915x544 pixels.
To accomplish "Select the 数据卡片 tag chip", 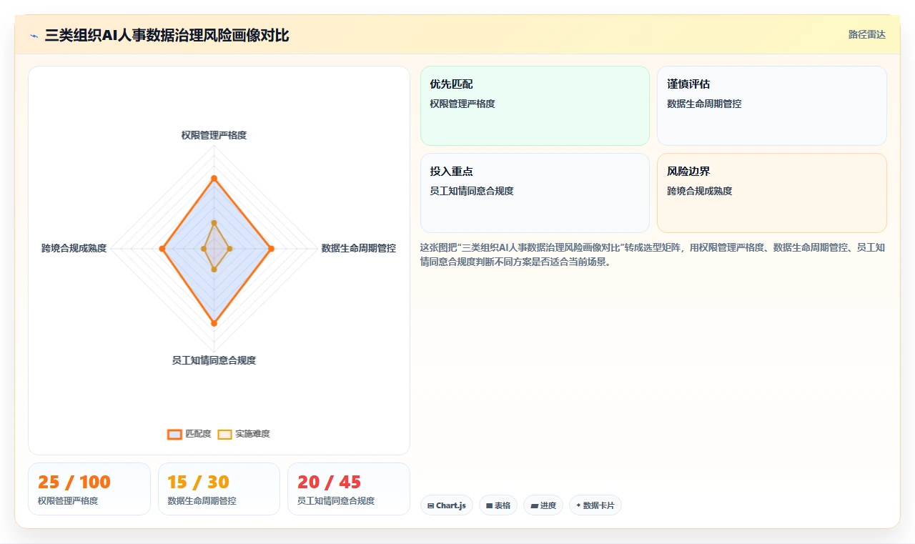I will [x=595, y=505].
